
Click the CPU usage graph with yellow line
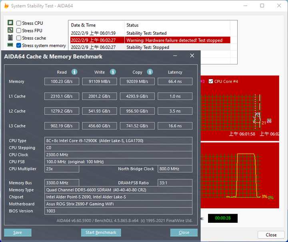coord(240,175)
